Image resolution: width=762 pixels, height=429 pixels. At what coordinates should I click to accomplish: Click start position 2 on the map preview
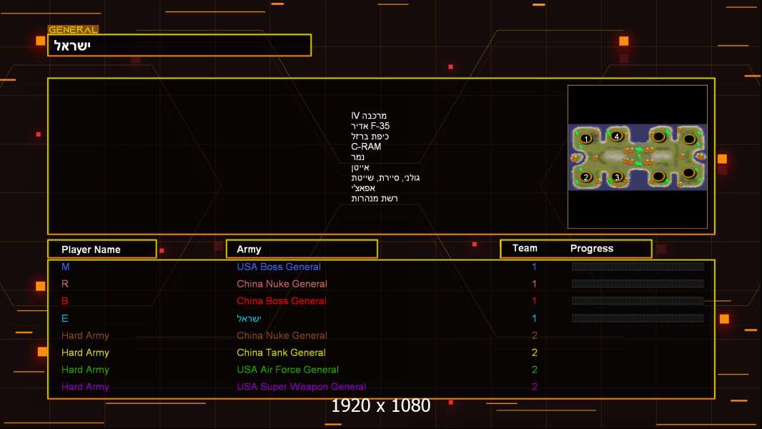click(586, 177)
